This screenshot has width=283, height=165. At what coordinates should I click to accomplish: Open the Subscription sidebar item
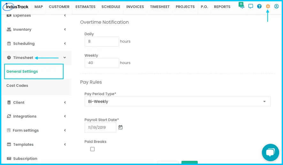pyautogui.click(x=25, y=159)
